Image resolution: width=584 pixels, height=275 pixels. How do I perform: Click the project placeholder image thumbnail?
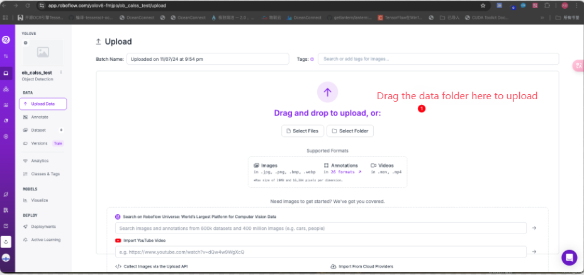coord(43,52)
